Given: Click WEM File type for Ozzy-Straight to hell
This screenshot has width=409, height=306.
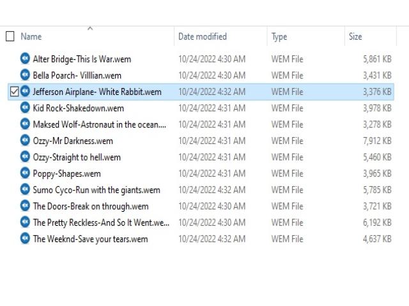Looking at the screenshot, I should [x=287, y=157].
